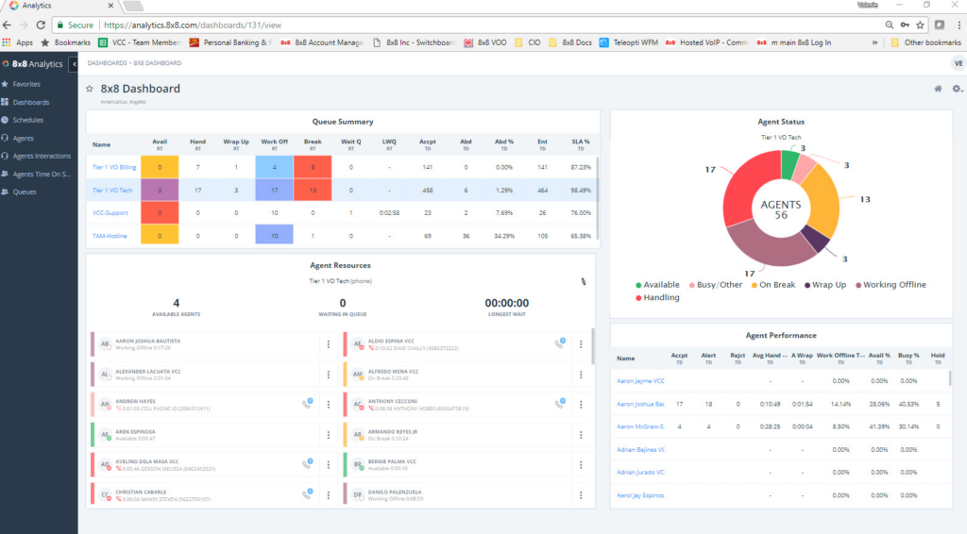
Task: Open Agents Interactions in the sidebar
Action: pyautogui.click(x=41, y=156)
